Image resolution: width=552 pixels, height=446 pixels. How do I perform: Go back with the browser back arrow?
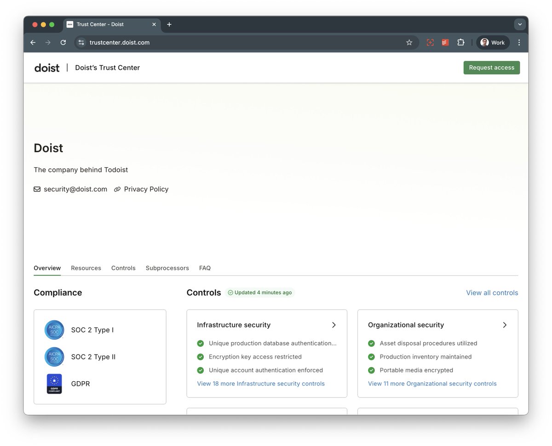tap(33, 42)
